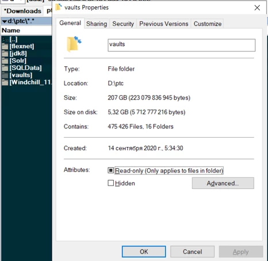This screenshot has width=268, height=261.
Task: Toggle the Read-only attribute checkbox
Action: click(110, 171)
